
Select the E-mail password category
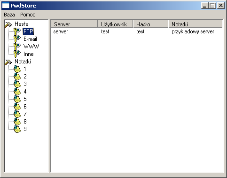point(30,39)
